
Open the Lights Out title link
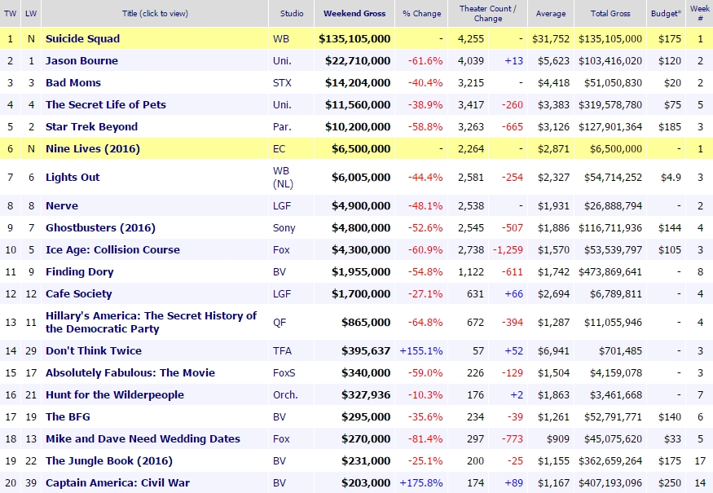(x=73, y=177)
